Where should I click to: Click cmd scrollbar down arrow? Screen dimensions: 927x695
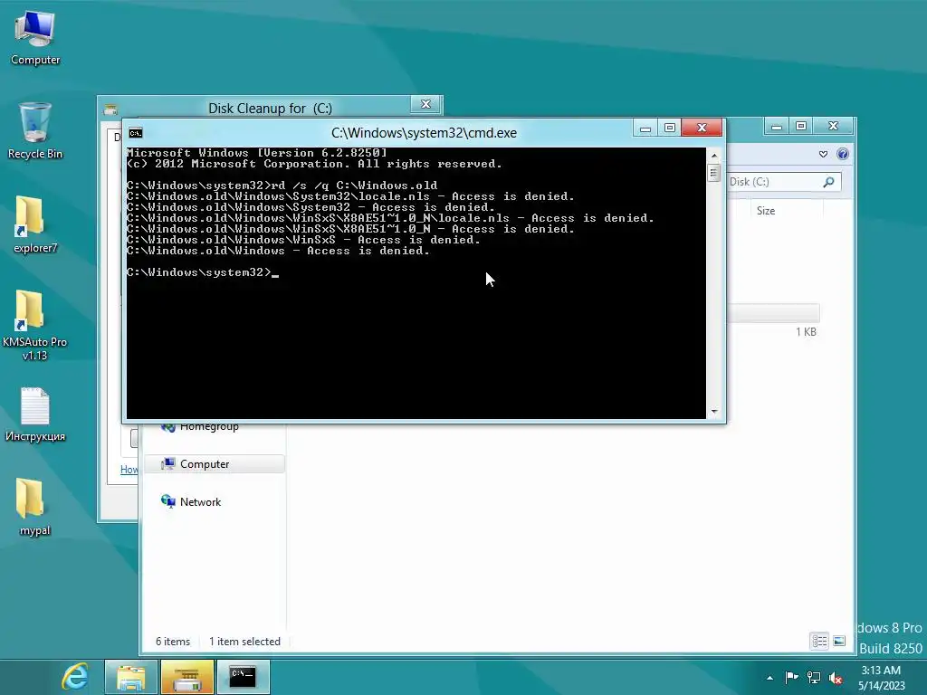coord(714,412)
